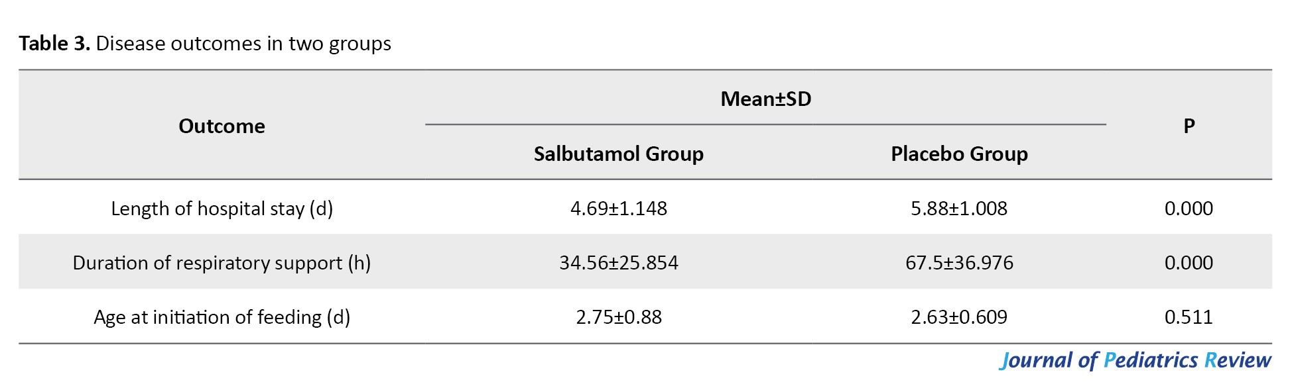Open the Journal of Pediatrics Review logo
The image size is (1290, 388).
click(x=1135, y=360)
